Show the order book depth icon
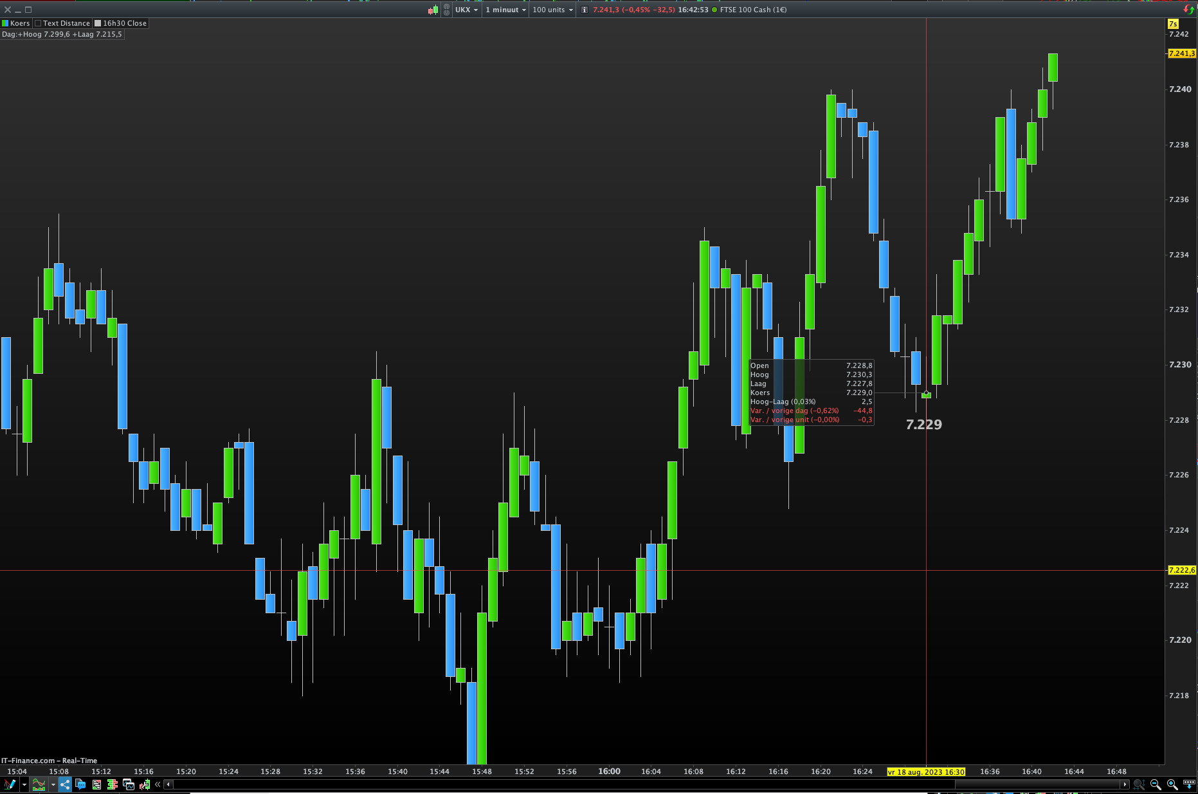 pos(113,784)
